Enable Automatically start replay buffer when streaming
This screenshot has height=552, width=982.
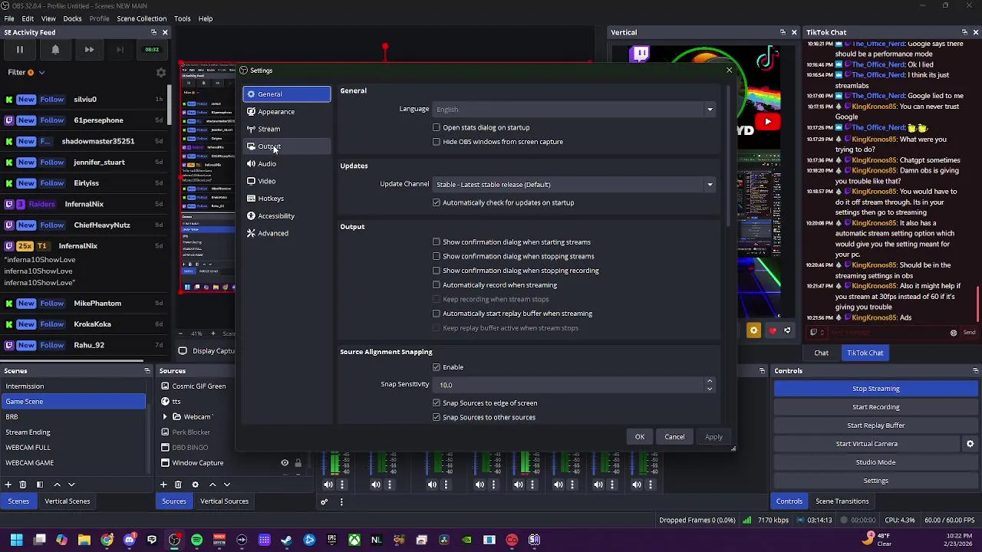click(x=437, y=314)
